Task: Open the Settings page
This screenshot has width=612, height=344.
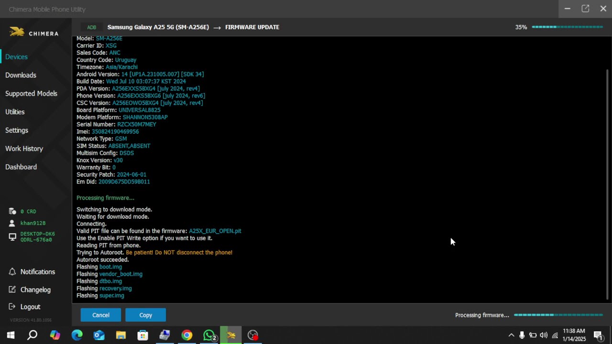Action: (17, 130)
